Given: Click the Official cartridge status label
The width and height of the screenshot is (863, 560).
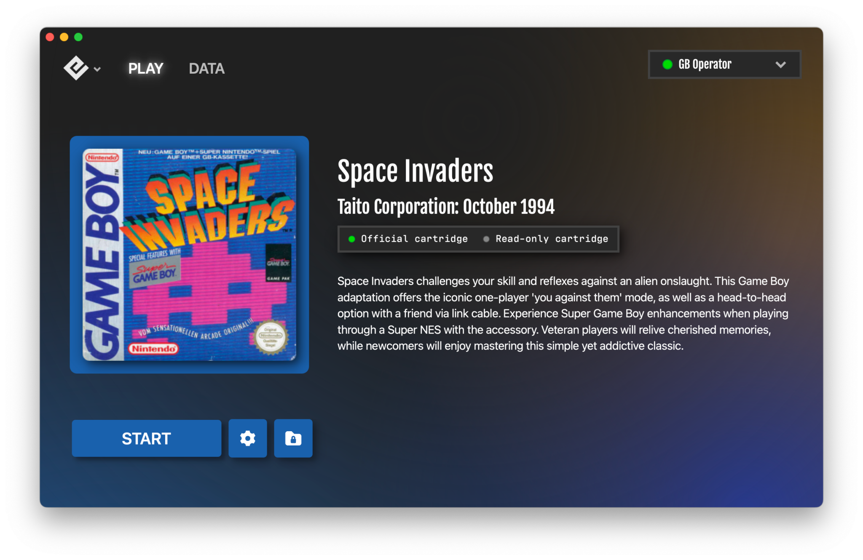Looking at the screenshot, I should pyautogui.click(x=414, y=239).
